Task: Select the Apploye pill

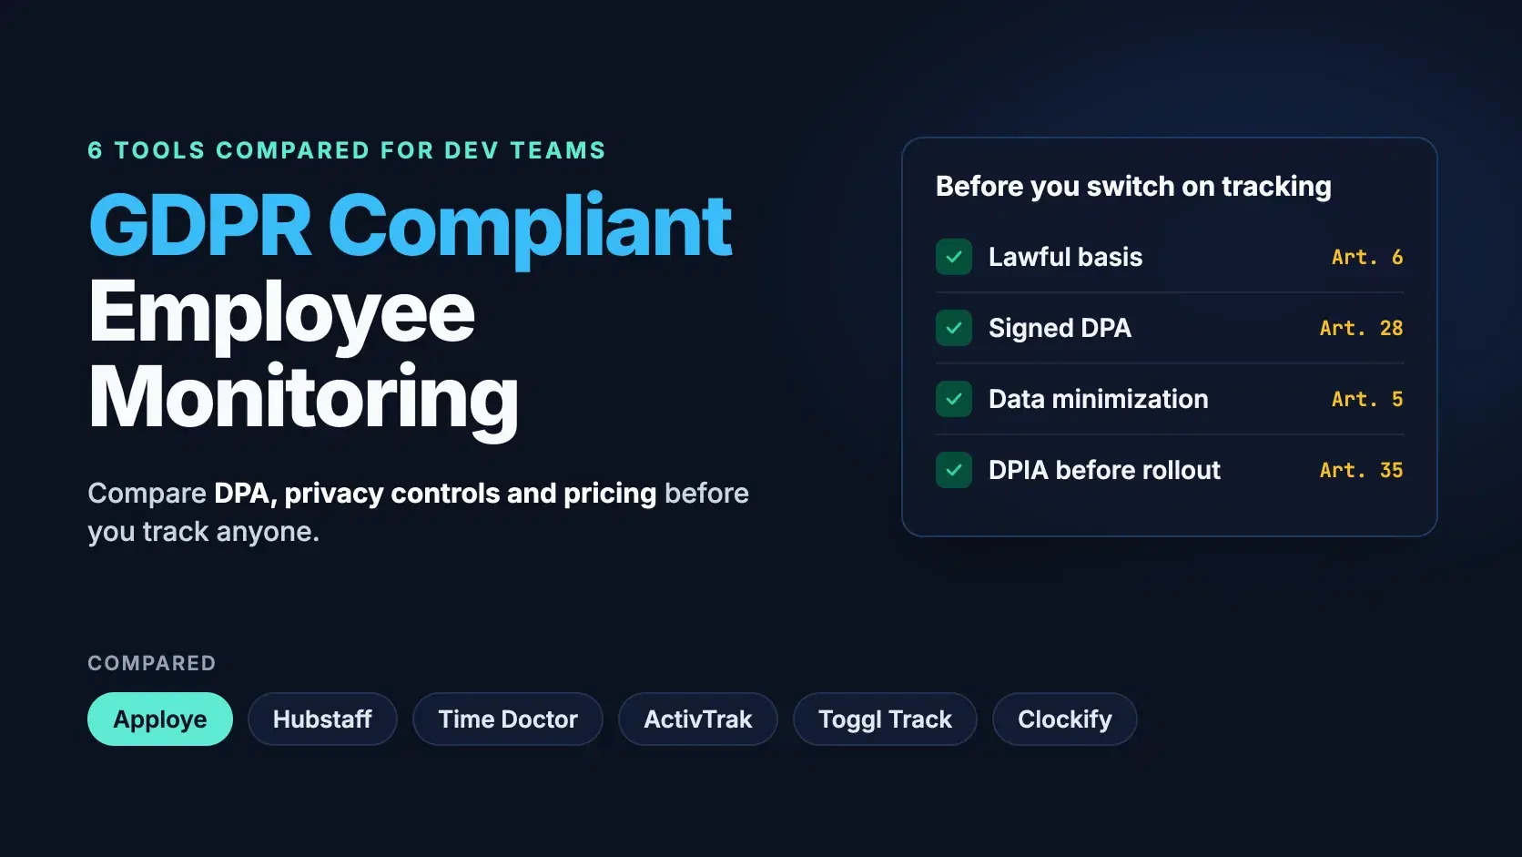Action: tap(160, 719)
